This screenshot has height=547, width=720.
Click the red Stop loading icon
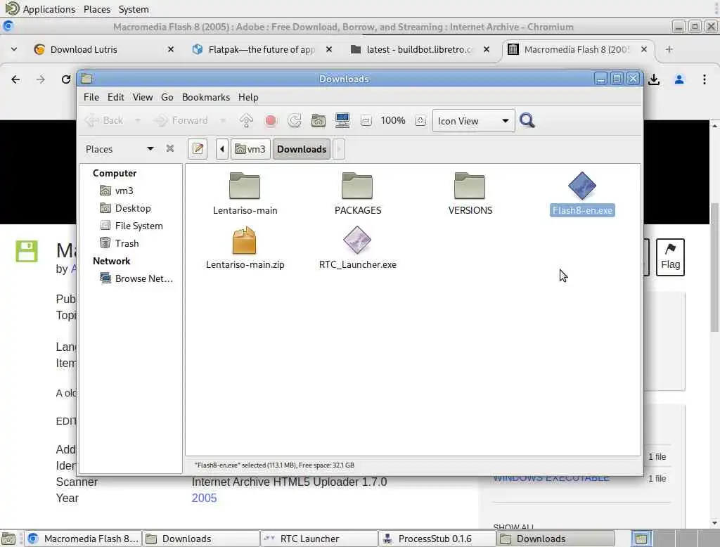tap(271, 121)
